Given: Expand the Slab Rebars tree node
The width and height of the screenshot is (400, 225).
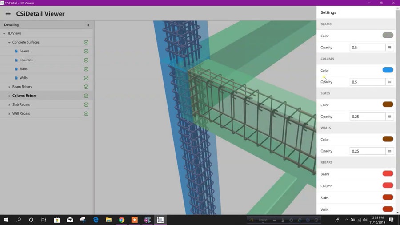Looking at the screenshot, I should 9,105.
